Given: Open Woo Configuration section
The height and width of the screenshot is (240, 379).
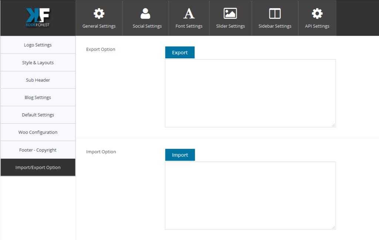Looking at the screenshot, I should click(x=38, y=132).
